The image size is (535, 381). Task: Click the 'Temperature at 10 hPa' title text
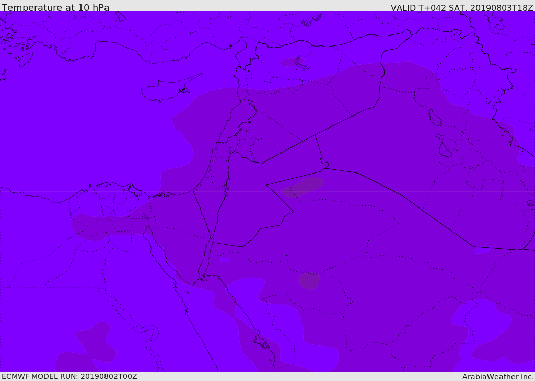[x=55, y=7]
